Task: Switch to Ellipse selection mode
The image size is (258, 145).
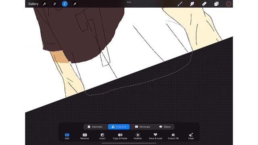Action: coord(165,127)
